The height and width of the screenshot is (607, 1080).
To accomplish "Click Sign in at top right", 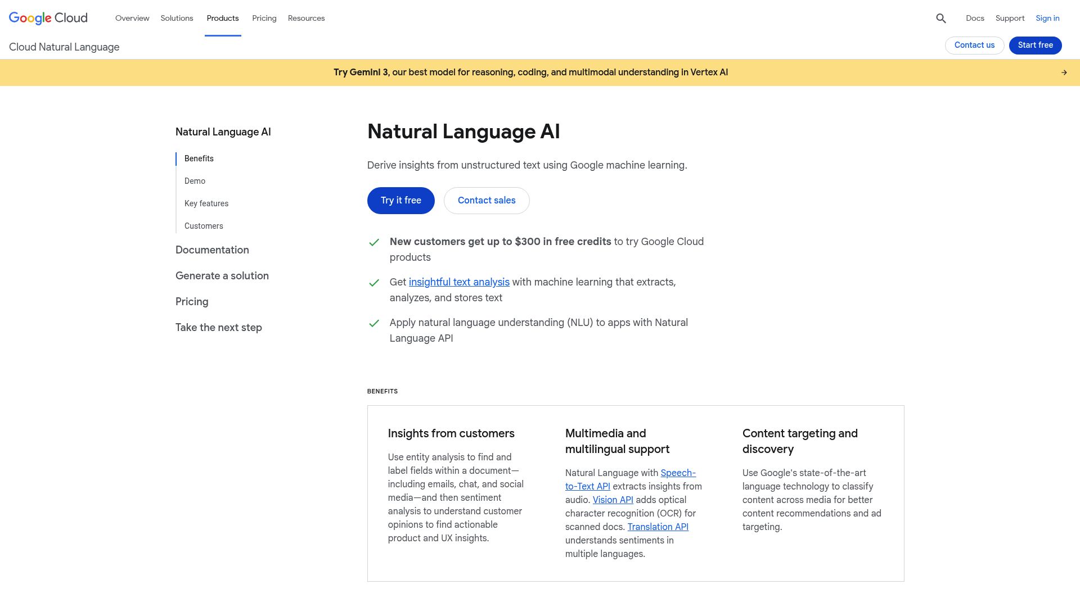I will 1047,18.
